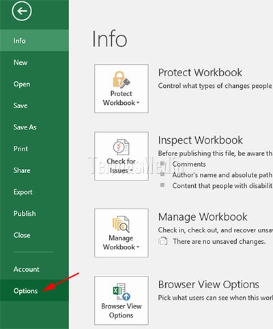Click 'There are no unsaved changes.' text
This screenshot has width=273, height=329.
coord(219,241)
